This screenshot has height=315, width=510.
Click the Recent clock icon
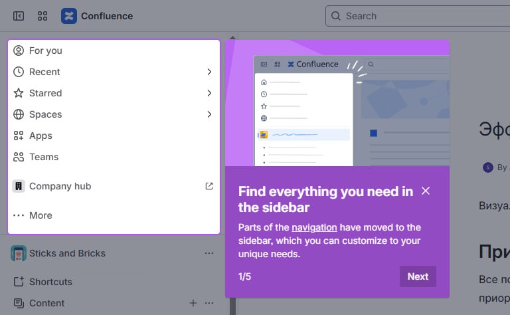[x=19, y=72]
